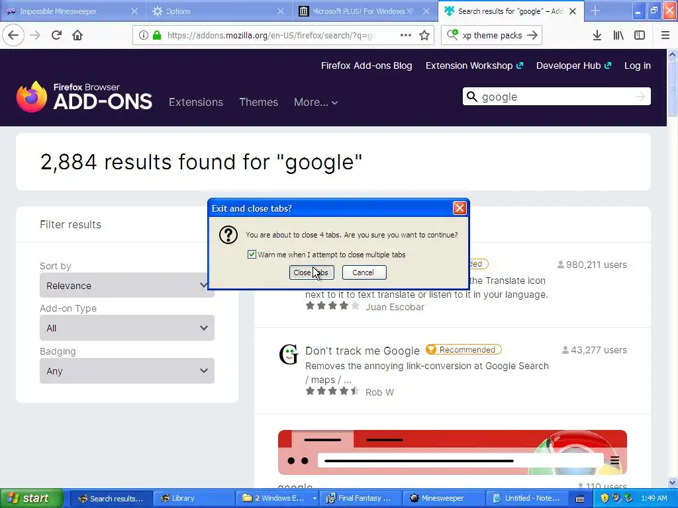
Task: Open the Add-on Type All dropdown
Action: [x=127, y=328]
